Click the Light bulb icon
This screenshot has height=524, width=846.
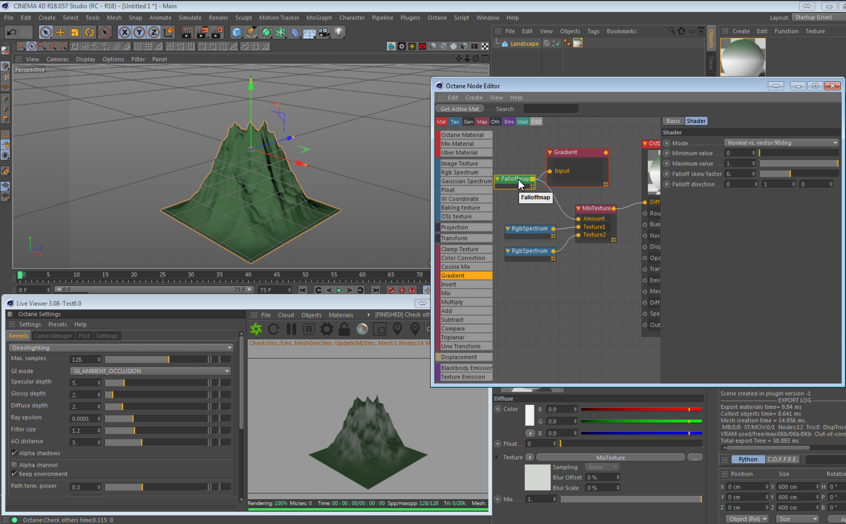[339, 32]
